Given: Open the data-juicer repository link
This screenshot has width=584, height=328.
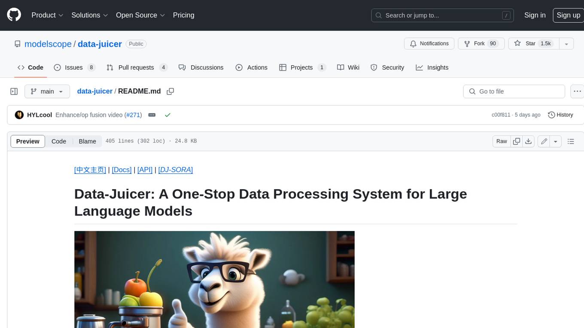Looking at the screenshot, I should click(100, 44).
